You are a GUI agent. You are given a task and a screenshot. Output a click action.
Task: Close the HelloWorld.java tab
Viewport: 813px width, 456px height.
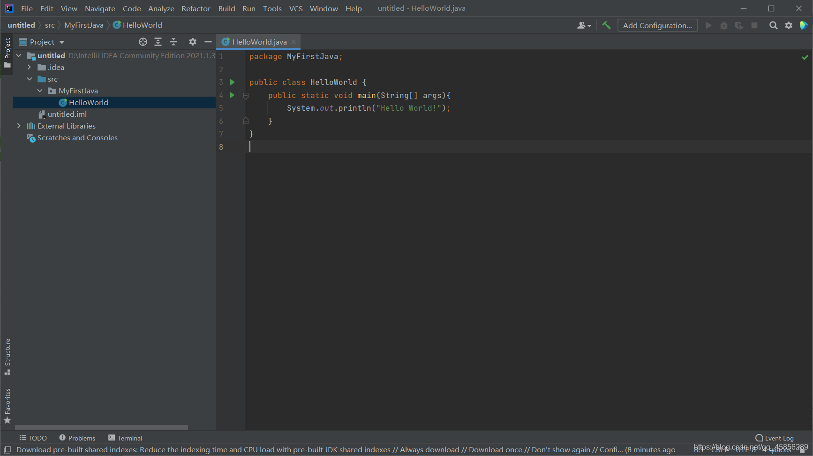[294, 42]
